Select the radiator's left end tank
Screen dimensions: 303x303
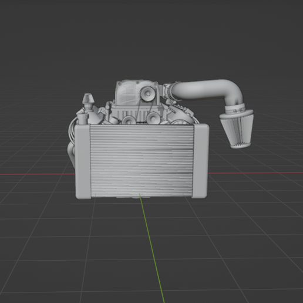[x=83, y=162]
